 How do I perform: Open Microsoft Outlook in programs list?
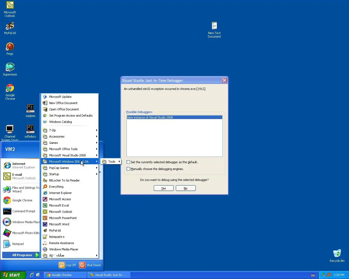point(70,212)
